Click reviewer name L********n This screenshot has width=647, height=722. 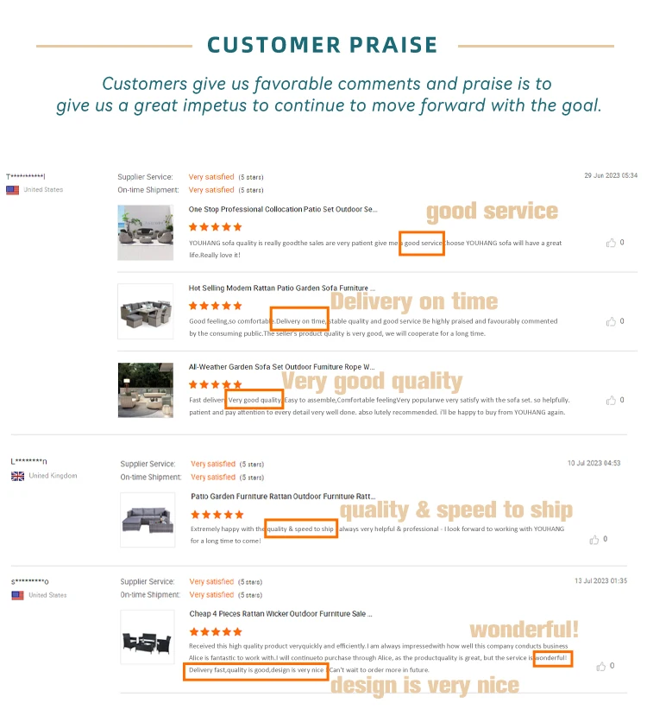29,462
